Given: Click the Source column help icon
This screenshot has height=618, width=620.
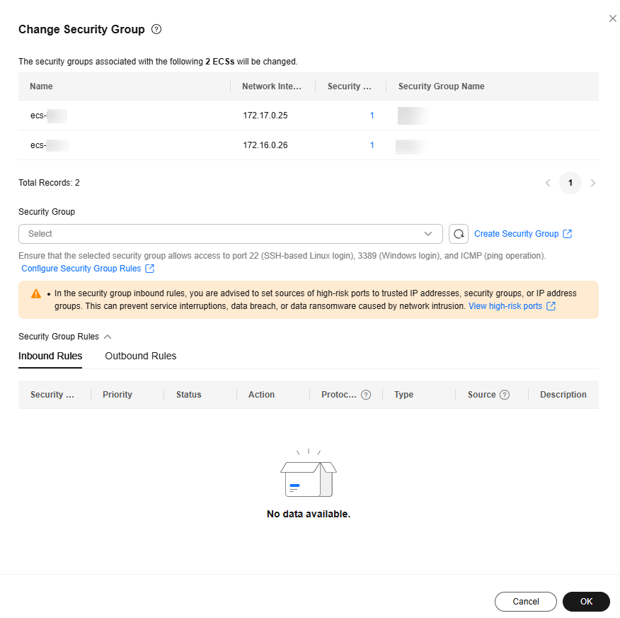Looking at the screenshot, I should 505,395.
